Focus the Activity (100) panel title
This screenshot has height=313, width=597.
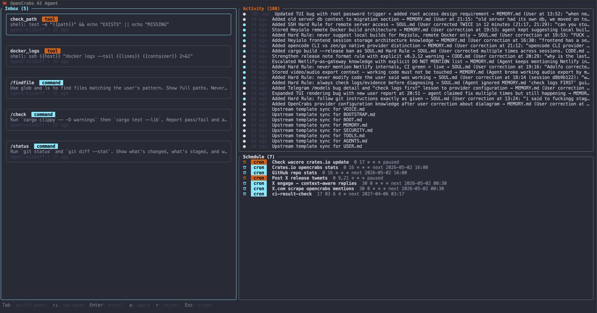pos(261,8)
